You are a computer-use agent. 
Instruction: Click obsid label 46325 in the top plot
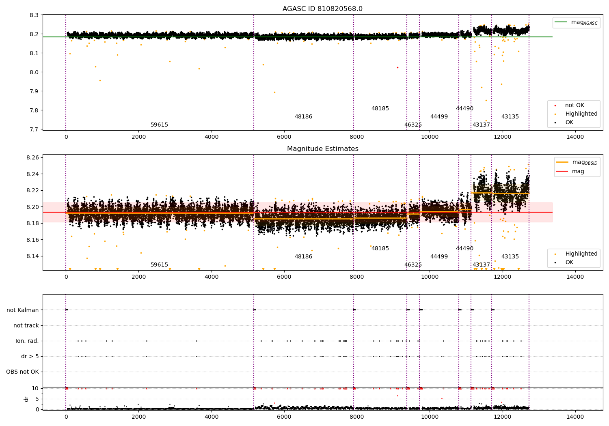(x=413, y=125)
